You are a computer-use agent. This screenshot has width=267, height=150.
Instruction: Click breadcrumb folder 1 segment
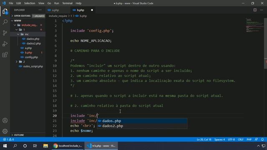pos(71,16)
